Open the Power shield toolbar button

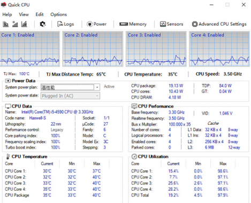point(96,24)
